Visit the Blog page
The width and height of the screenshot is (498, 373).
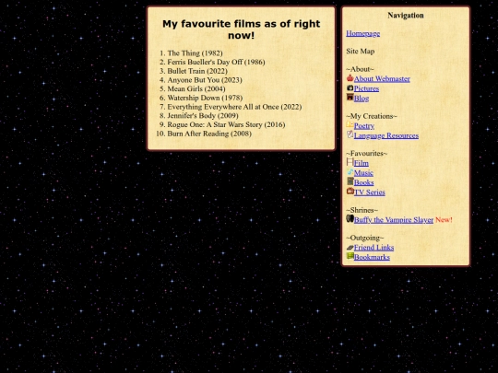click(x=362, y=99)
